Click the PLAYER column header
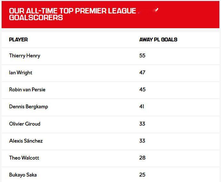This screenshot has width=221, height=182. (x=18, y=40)
